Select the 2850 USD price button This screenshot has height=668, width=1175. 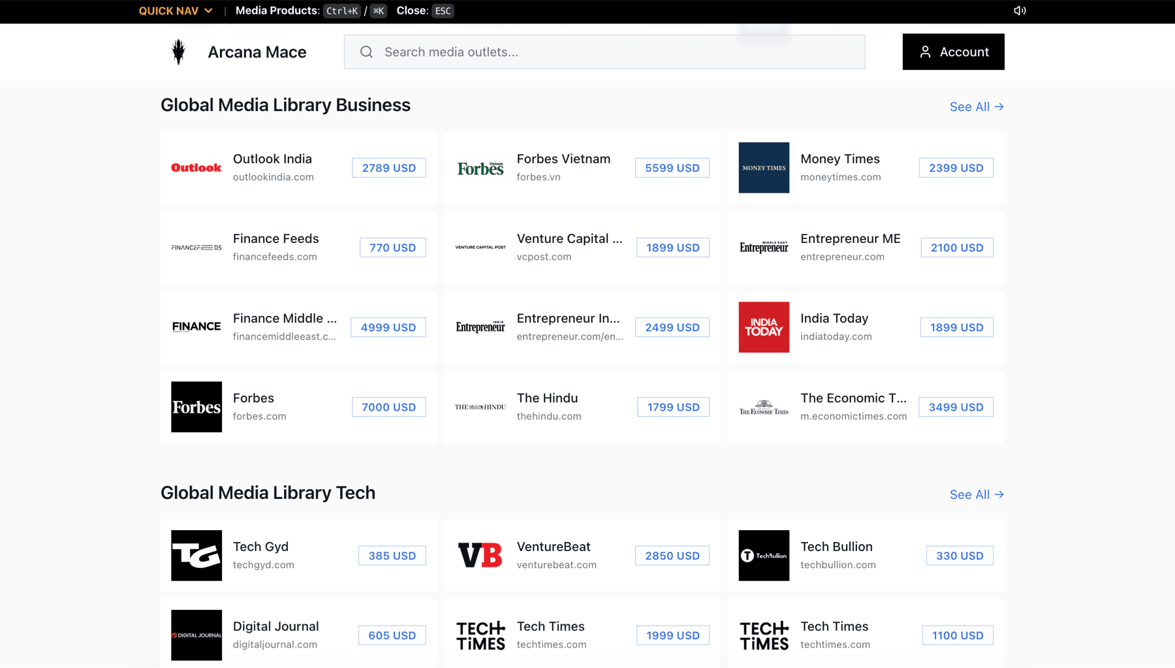(672, 556)
